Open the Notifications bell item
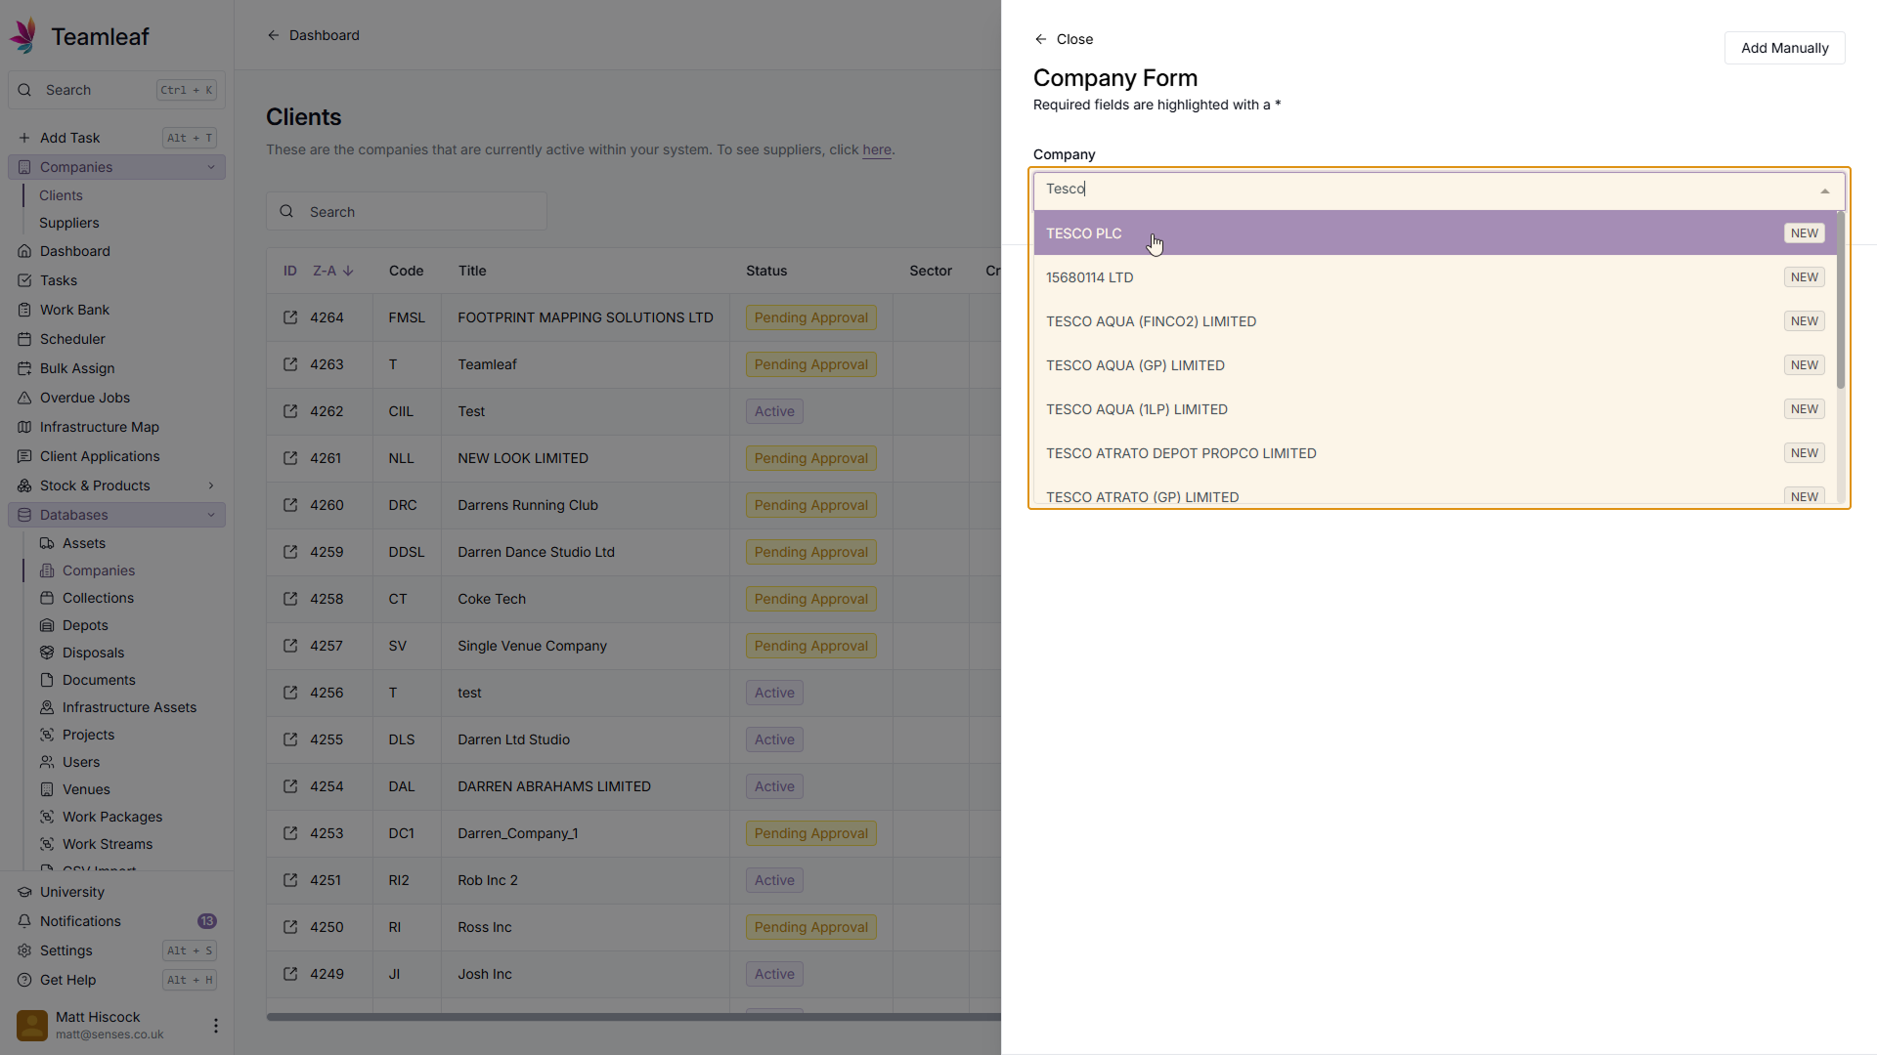Image resolution: width=1877 pixels, height=1055 pixels. (80, 921)
